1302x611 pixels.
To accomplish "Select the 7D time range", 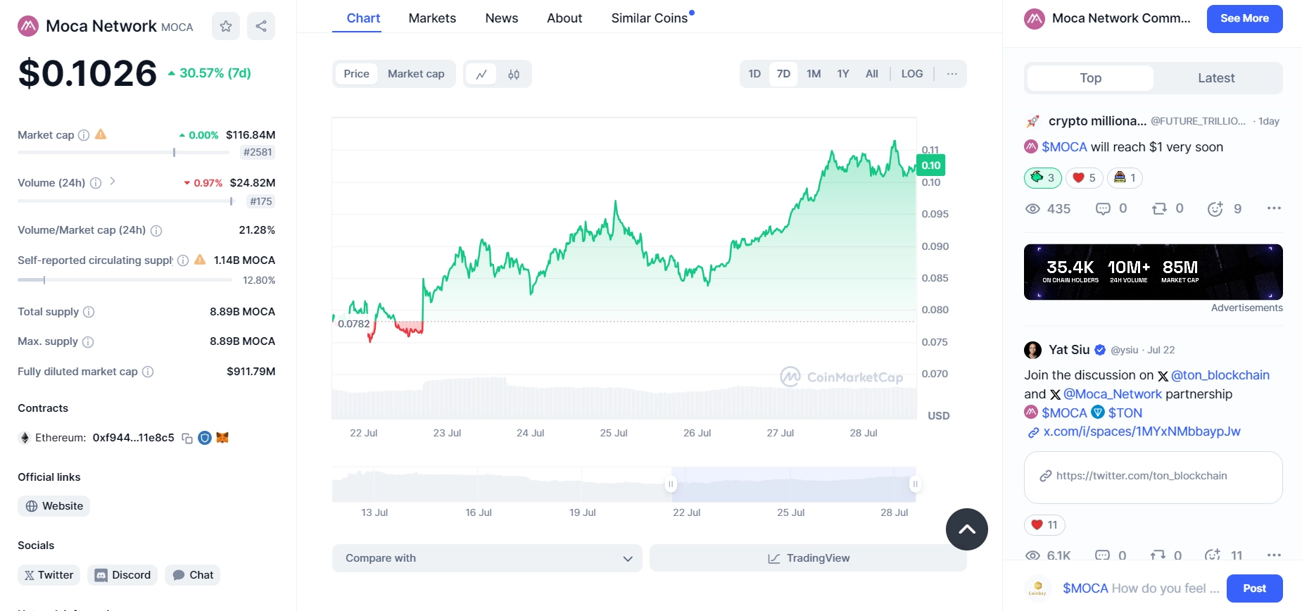I will tap(783, 74).
